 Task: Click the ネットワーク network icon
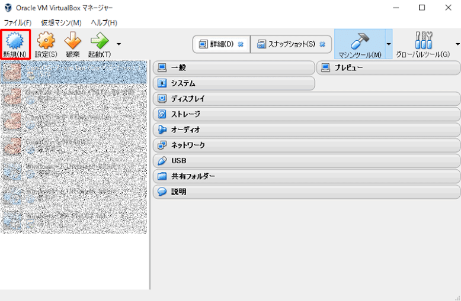162,145
